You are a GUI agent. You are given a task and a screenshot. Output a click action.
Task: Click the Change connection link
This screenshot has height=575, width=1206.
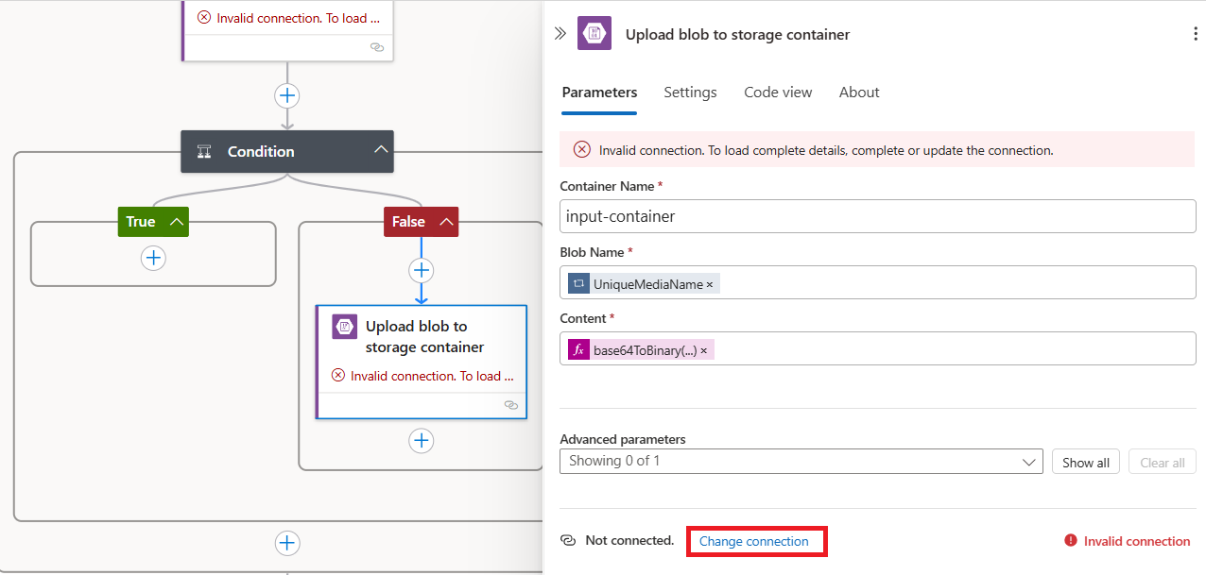[x=754, y=542]
